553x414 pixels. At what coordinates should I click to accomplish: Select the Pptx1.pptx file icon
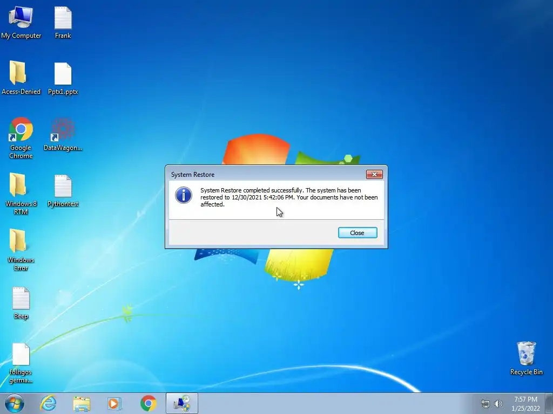coord(63,78)
